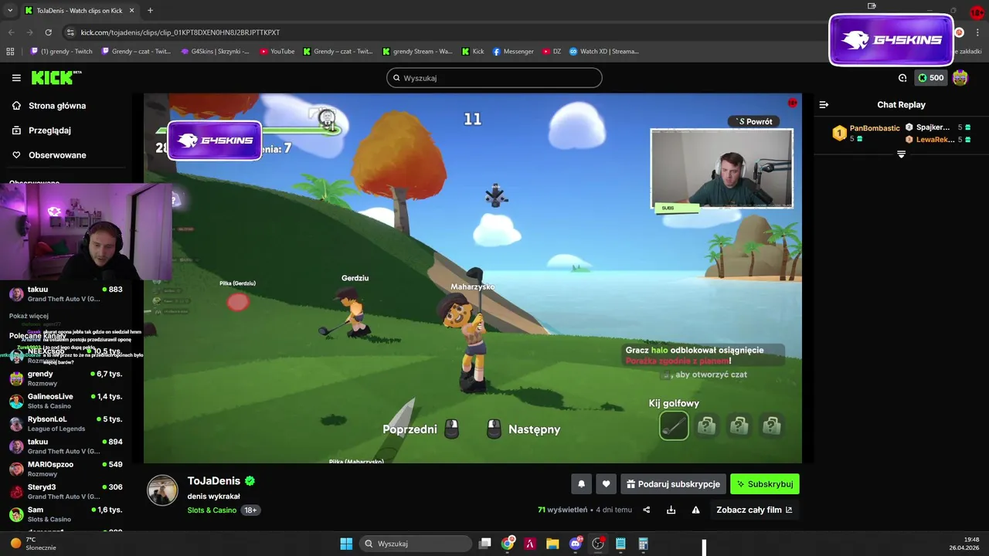Click the share clip icon
This screenshot has height=556, width=989.
point(647,510)
